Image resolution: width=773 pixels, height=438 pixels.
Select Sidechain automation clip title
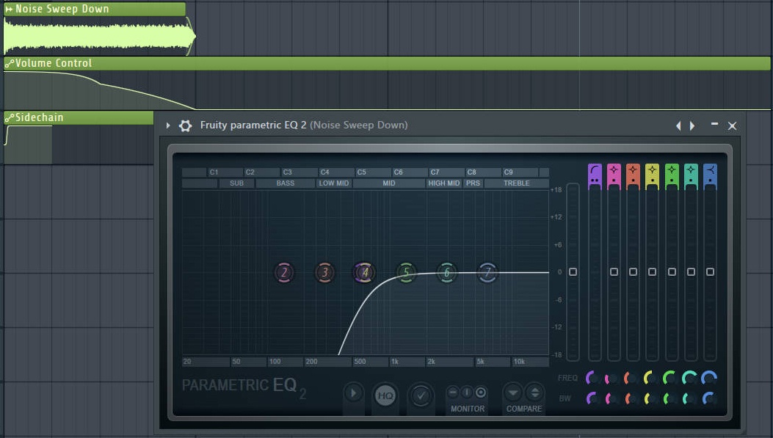click(40, 117)
